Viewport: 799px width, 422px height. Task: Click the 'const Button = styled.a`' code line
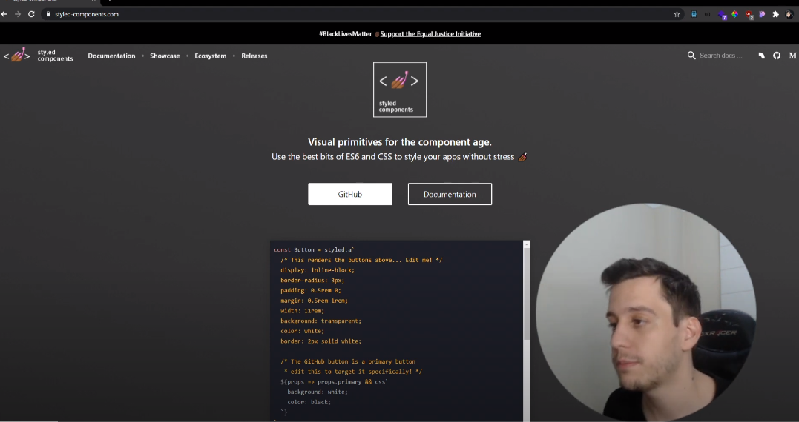(314, 250)
